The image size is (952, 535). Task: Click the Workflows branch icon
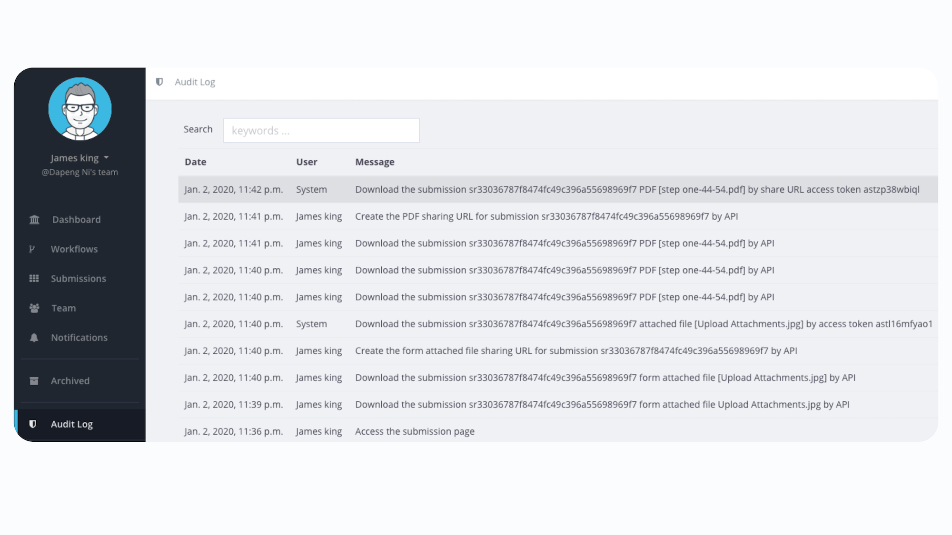[x=32, y=249]
